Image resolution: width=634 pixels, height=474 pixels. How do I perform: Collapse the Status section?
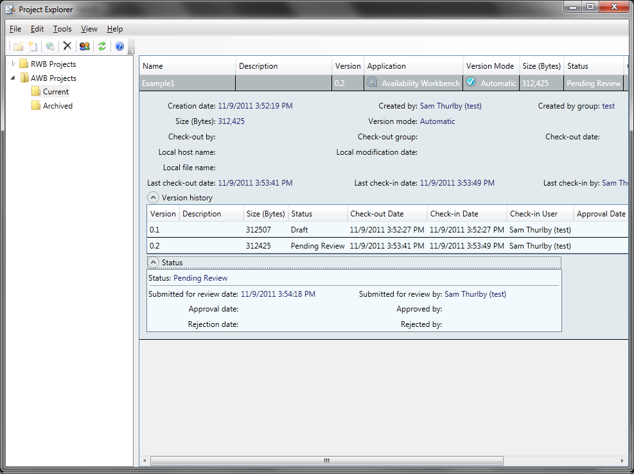pos(154,262)
